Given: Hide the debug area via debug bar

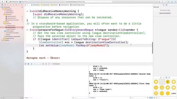Looking at the screenshot, I should pyautogui.click(x=25, y=64).
